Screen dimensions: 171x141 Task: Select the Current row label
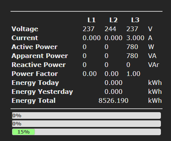pyautogui.click(x=25, y=38)
